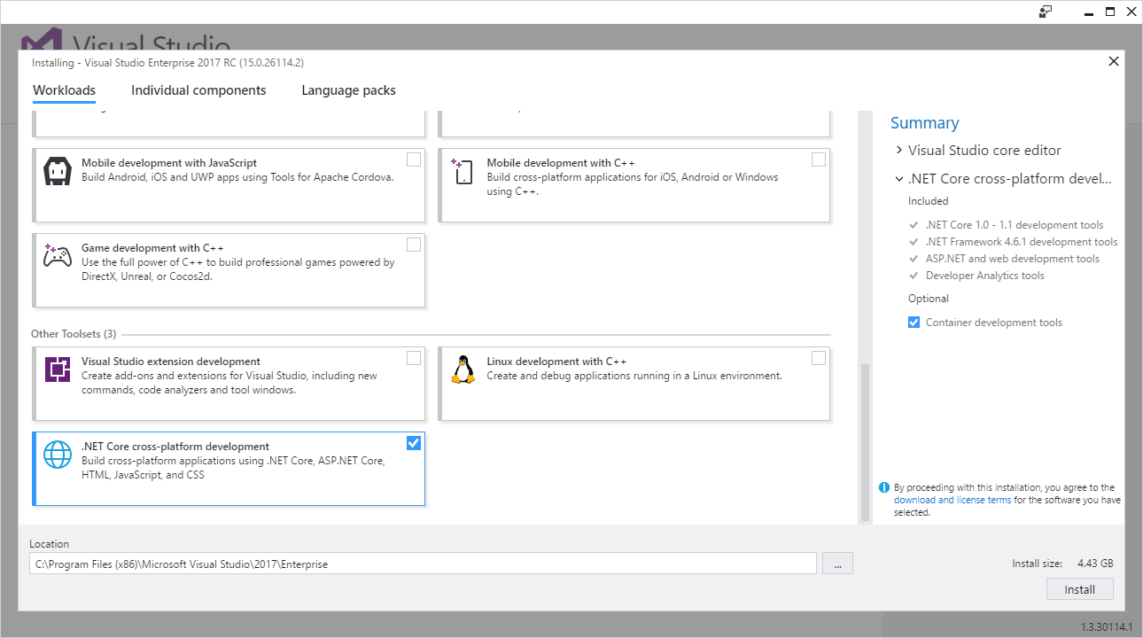Enable Mobile development with JavaScript checkbox
Image resolution: width=1143 pixels, height=638 pixels.
[x=414, y=159]
